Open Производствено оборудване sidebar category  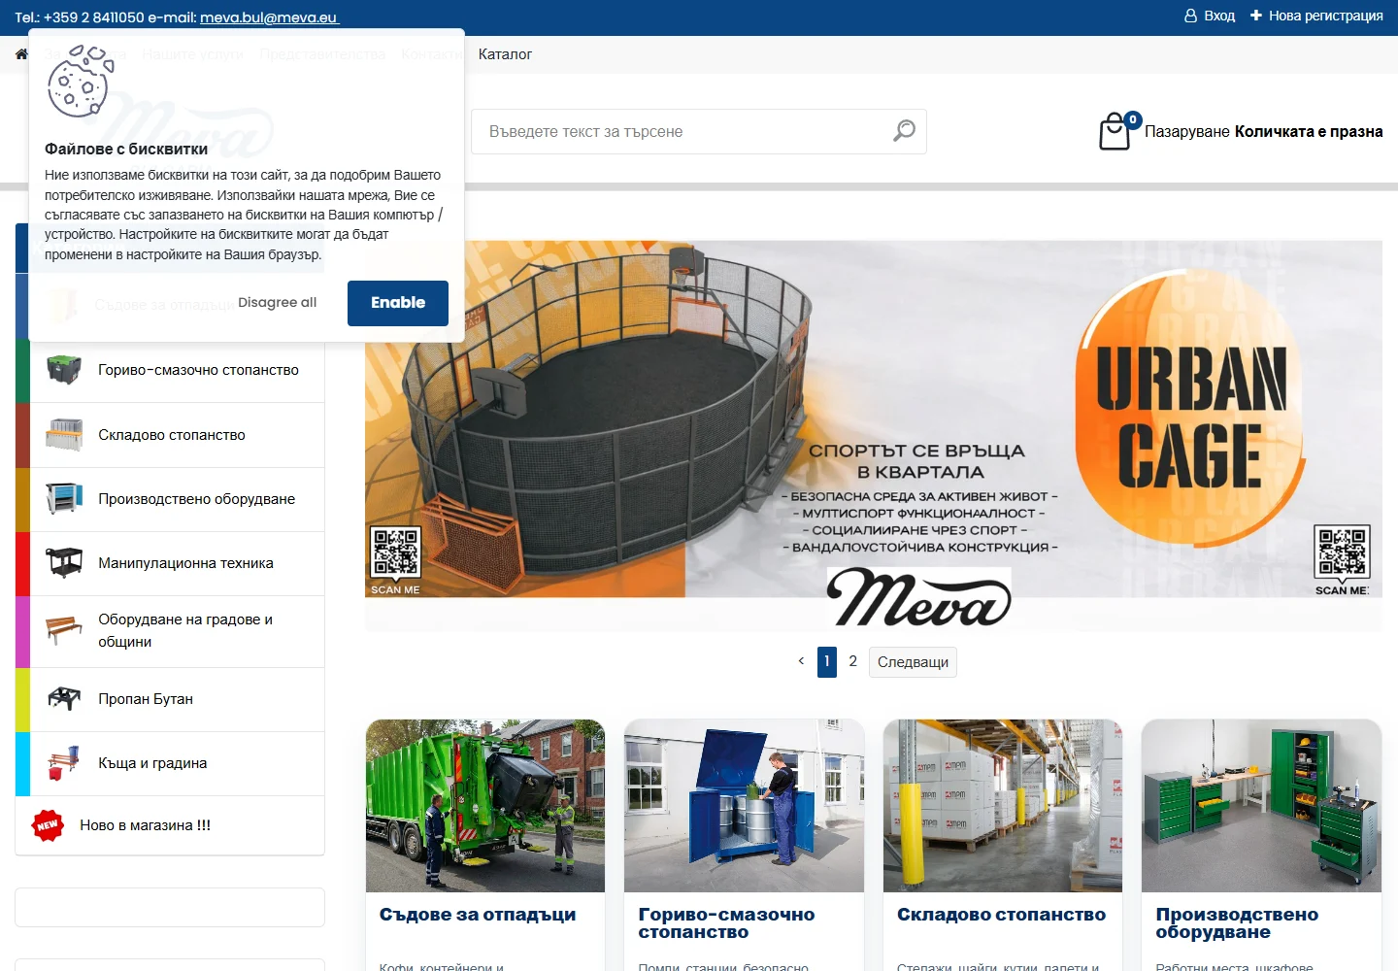(196, 499)
